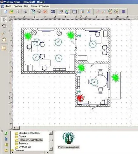The height and width of the screenshot is (154, 138).
Task: Click the library tree left scroll arrow
Action: coord(12,152)
